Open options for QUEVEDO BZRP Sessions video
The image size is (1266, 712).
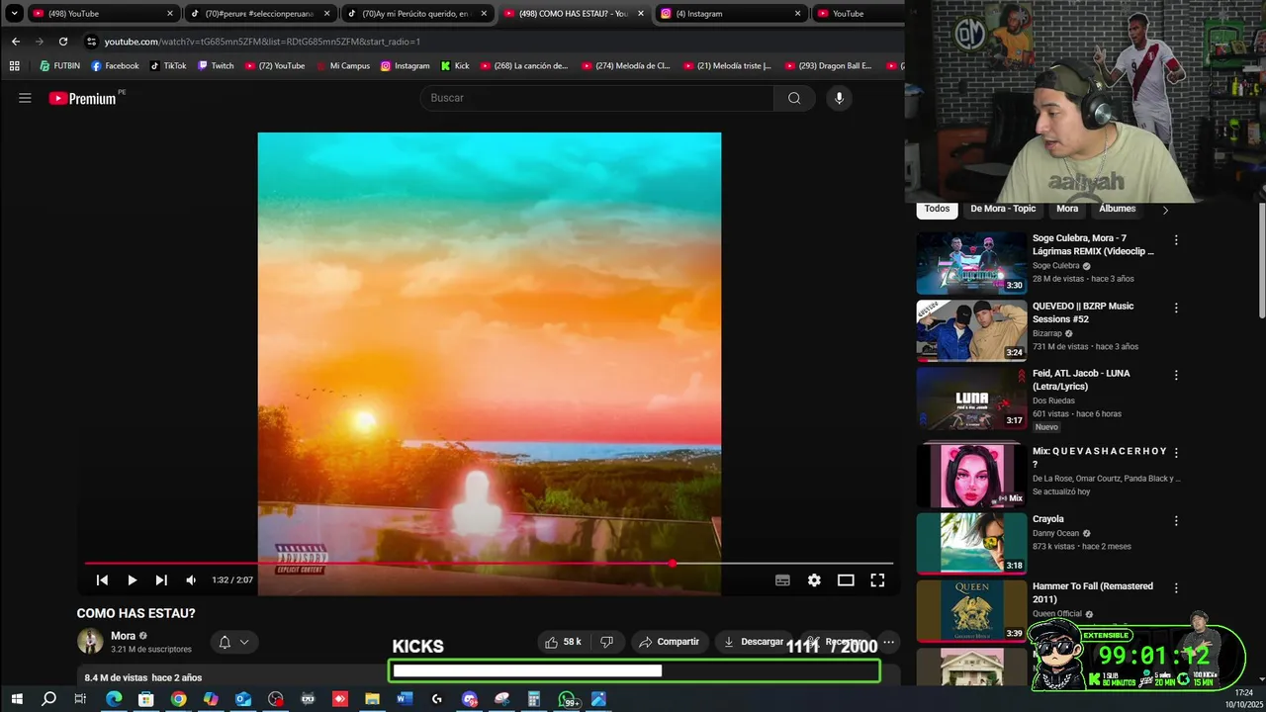pos(1176,309)
